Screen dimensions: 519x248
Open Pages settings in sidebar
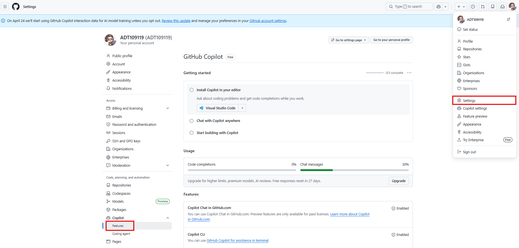pyautogui.click(x=138, y=242)
